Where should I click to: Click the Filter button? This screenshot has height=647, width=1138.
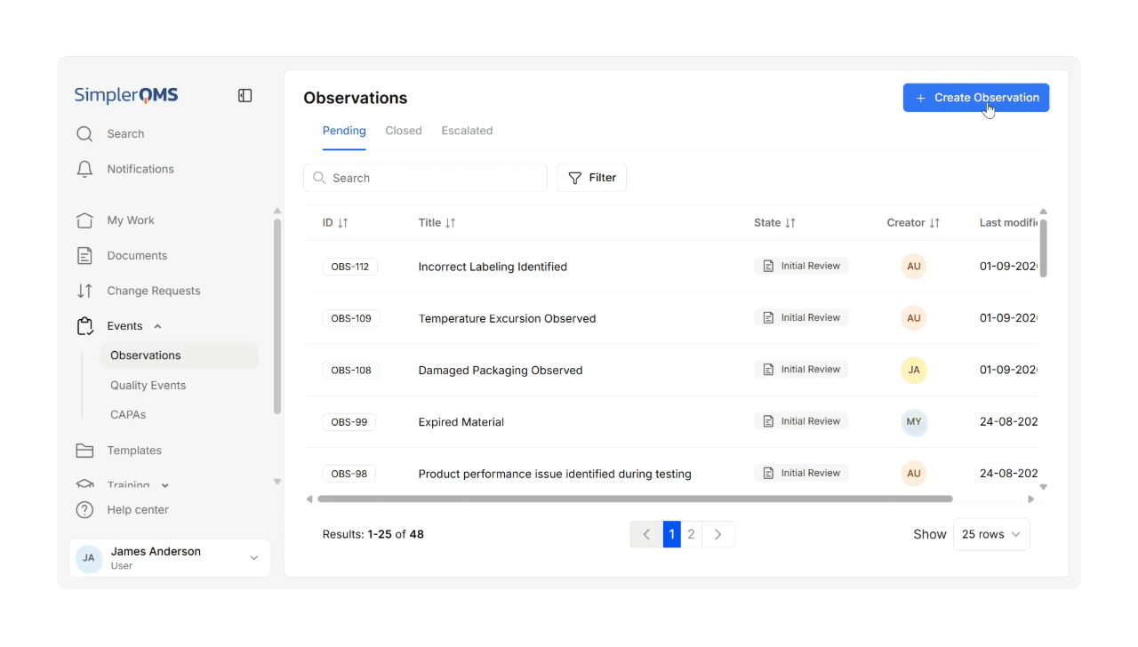click(x=592, y=178)
